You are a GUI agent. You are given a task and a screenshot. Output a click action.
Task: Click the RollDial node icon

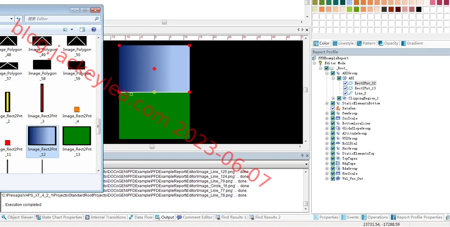[338, 143]
